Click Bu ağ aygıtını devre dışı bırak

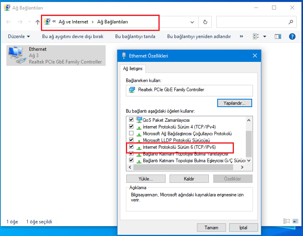[73, 36]
